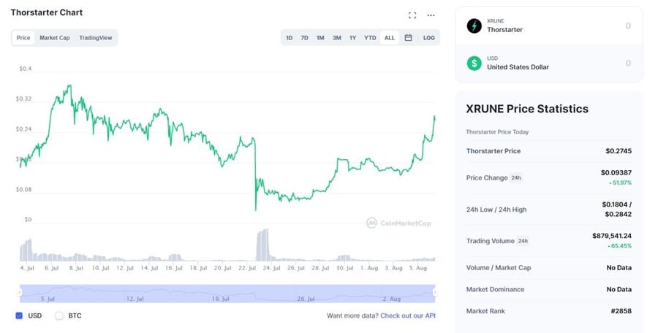Open the 24h Trading Volume period dropdown
Viewport: 658px width, 333px height.
[523, 241]
